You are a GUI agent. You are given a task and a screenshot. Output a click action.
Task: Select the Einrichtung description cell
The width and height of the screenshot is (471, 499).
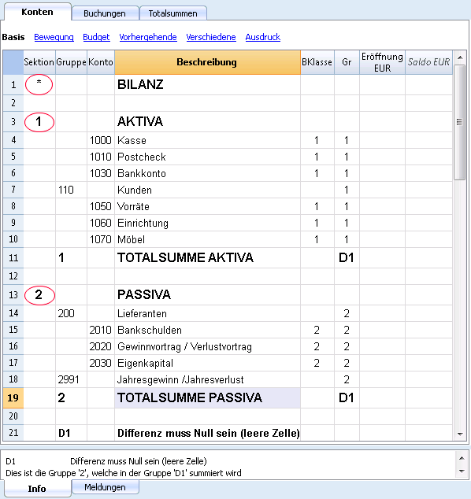(207, 223)
